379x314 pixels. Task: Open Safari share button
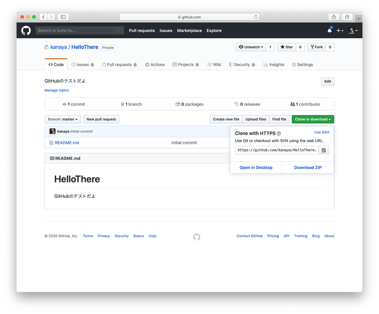click(x=334, y=17)
